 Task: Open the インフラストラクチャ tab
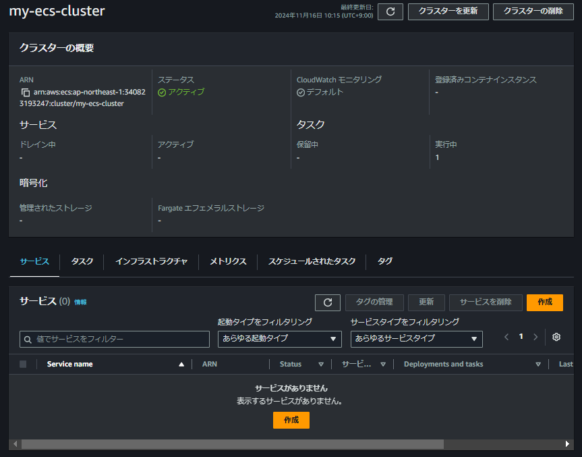(x=151, y=261)
